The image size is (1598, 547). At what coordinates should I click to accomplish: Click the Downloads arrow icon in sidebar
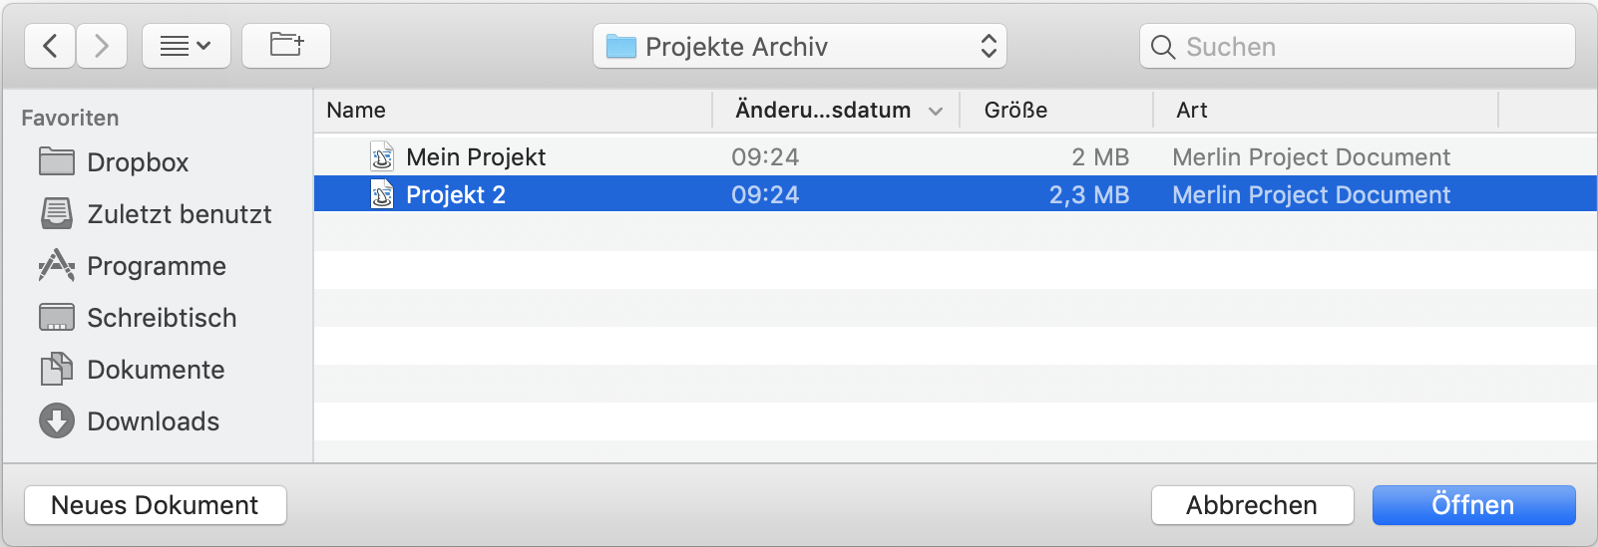click(57, 421)
